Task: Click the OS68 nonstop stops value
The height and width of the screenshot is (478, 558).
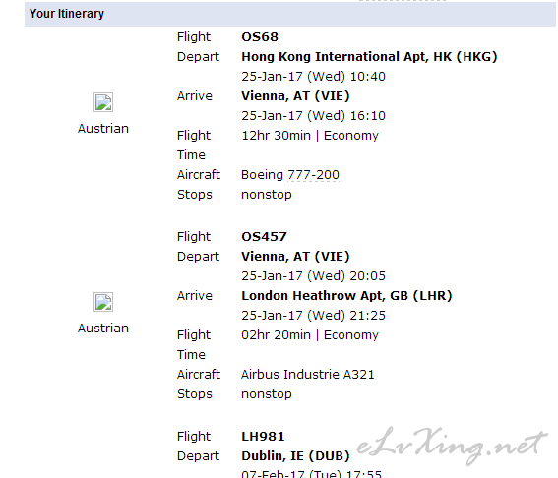Action: pyautogui.click(x=267, y=195)
